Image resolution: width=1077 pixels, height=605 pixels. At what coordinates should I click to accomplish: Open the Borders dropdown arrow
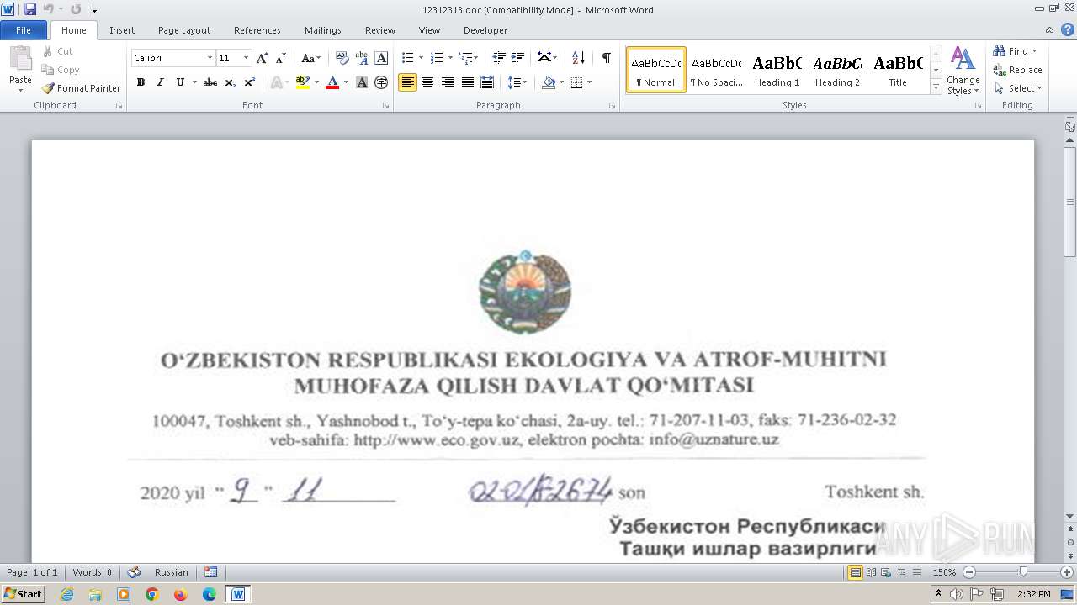(x=589, y=82)
